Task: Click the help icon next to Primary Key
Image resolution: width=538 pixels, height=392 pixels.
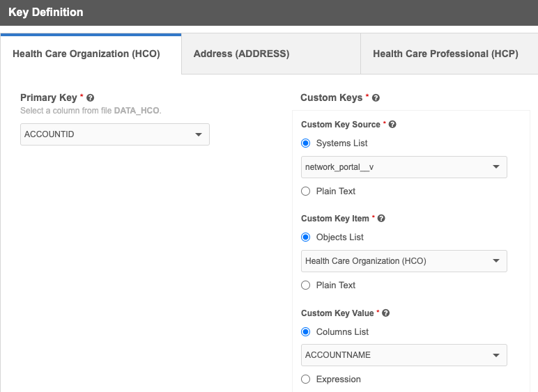Action: tap(91, 98)
